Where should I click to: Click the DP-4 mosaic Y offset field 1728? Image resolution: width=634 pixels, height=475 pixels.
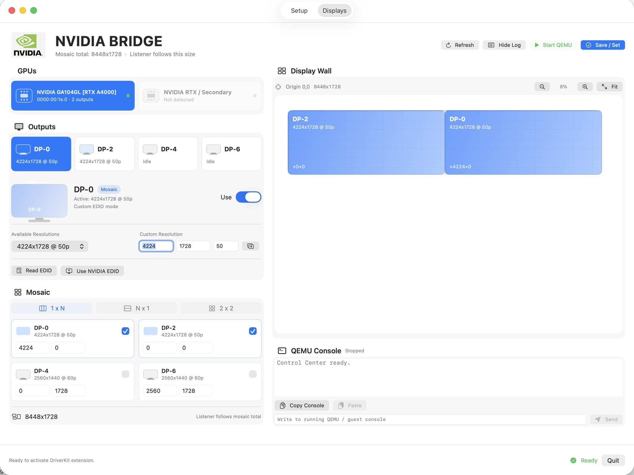coord(68,391)
